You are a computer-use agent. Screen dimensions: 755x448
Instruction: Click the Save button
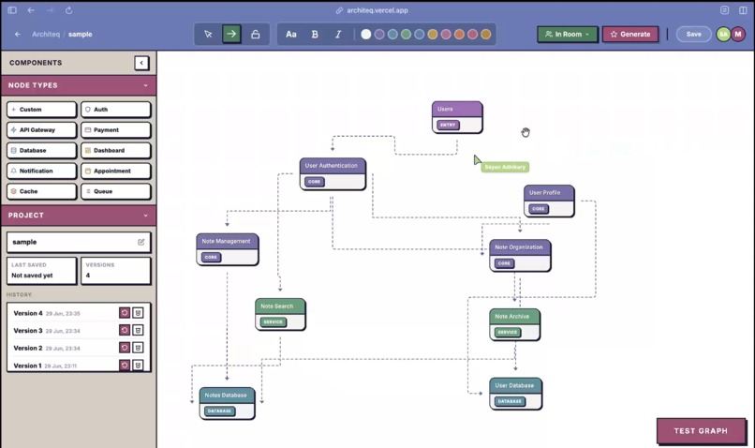coord(693,34)
